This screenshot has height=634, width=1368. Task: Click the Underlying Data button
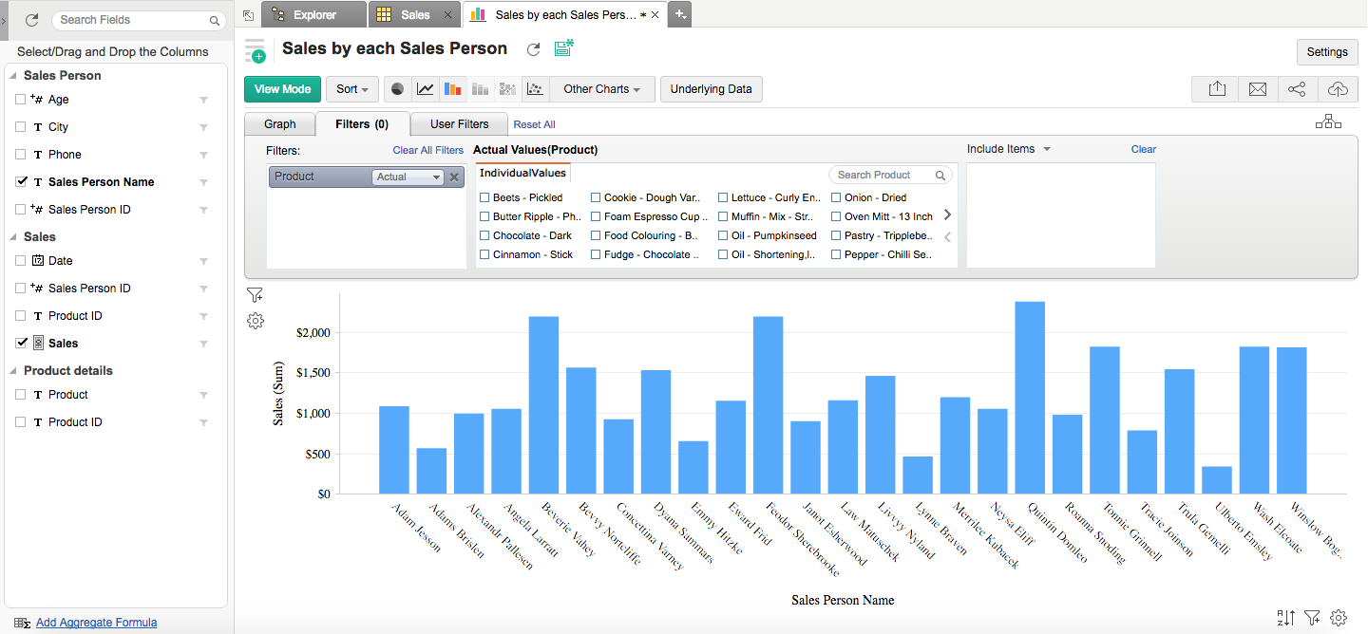711,88
